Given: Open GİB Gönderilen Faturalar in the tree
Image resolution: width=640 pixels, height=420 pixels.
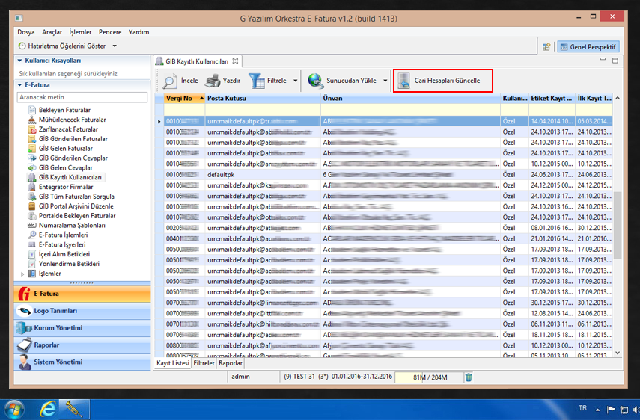Looking at the screenshot, I should pos(73,139).
